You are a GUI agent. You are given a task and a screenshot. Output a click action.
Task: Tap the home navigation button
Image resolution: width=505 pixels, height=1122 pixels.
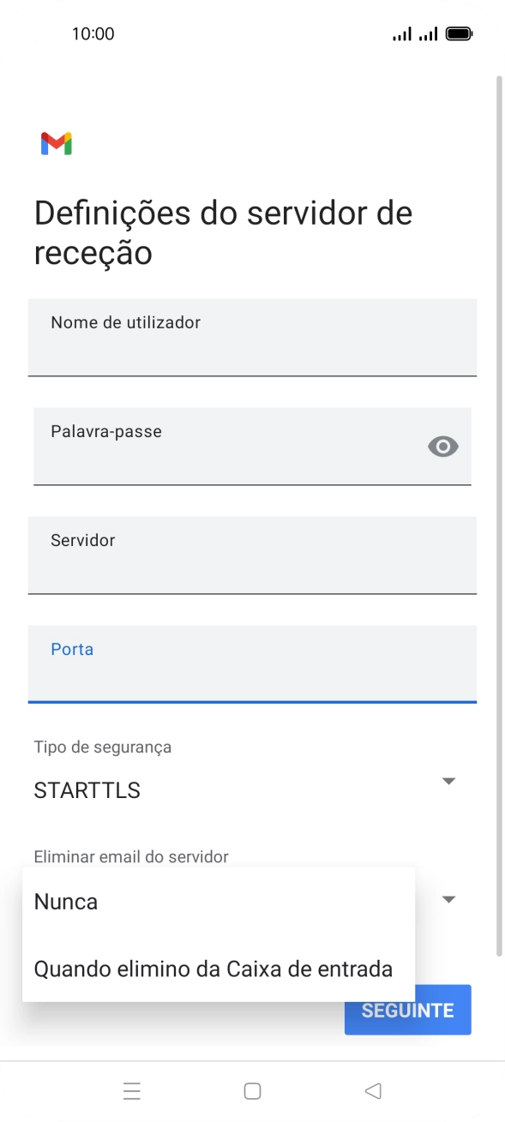252,1090
